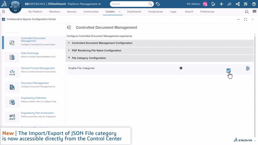Click the Derived Format Management icon
The height and width of the screenshot is (145, 258).
[12, 72]
